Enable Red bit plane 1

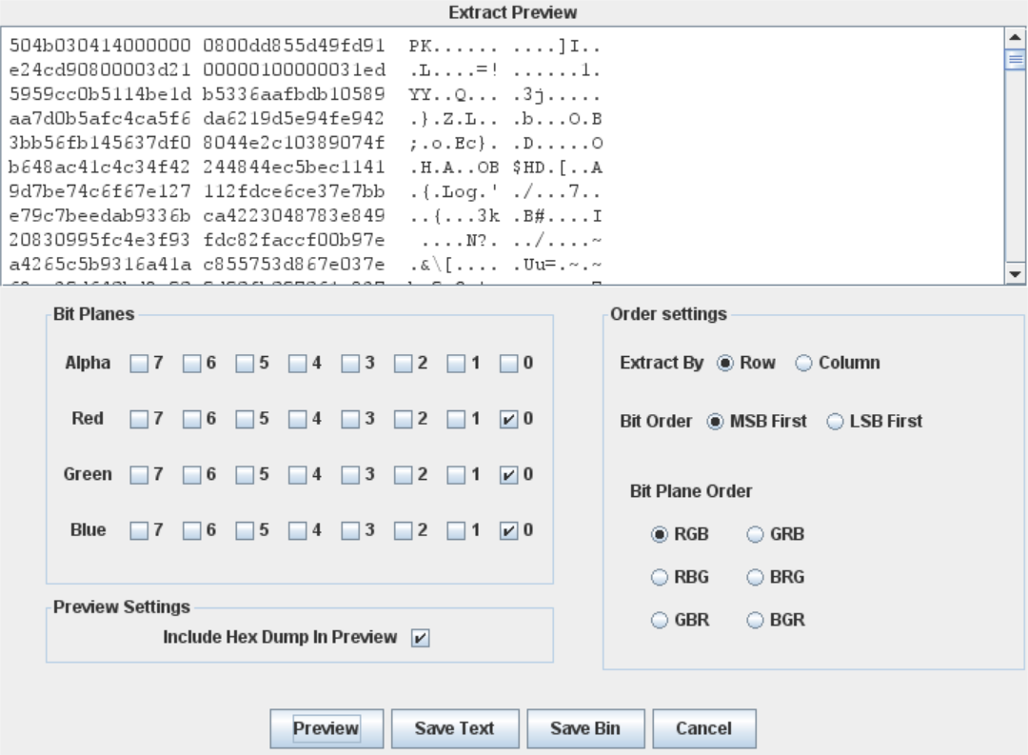coord(456,419)
